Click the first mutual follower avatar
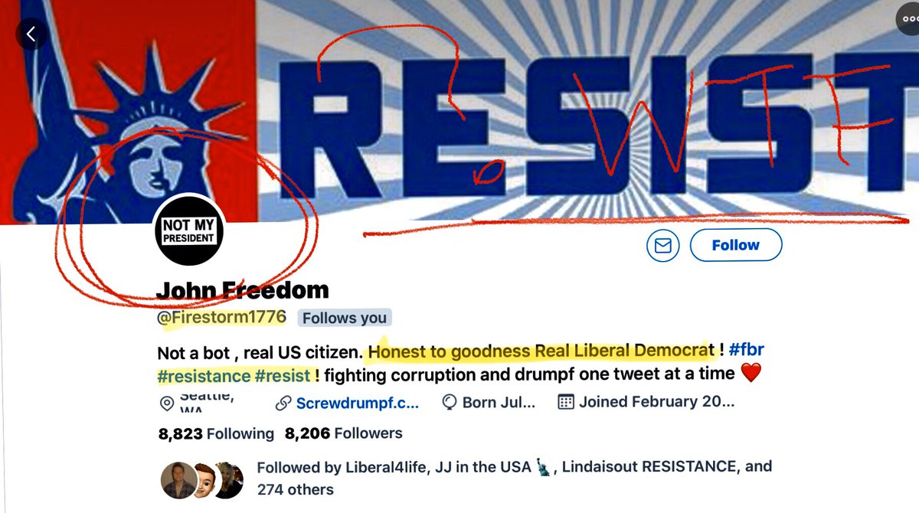This screenshot has height=513, width=919. pyautogui.click(x=178, y=479)
